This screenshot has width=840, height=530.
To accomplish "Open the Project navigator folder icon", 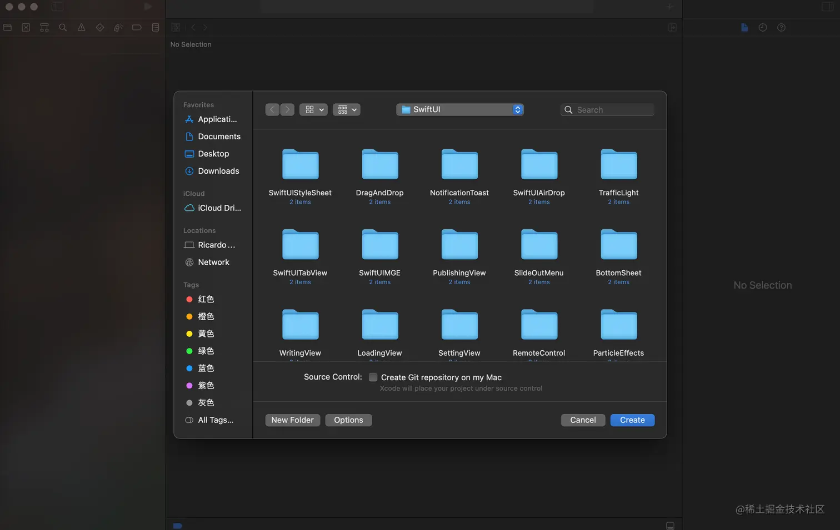I will coord(7,27).
